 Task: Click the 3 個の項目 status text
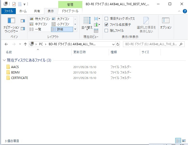[x=12, y=141]
